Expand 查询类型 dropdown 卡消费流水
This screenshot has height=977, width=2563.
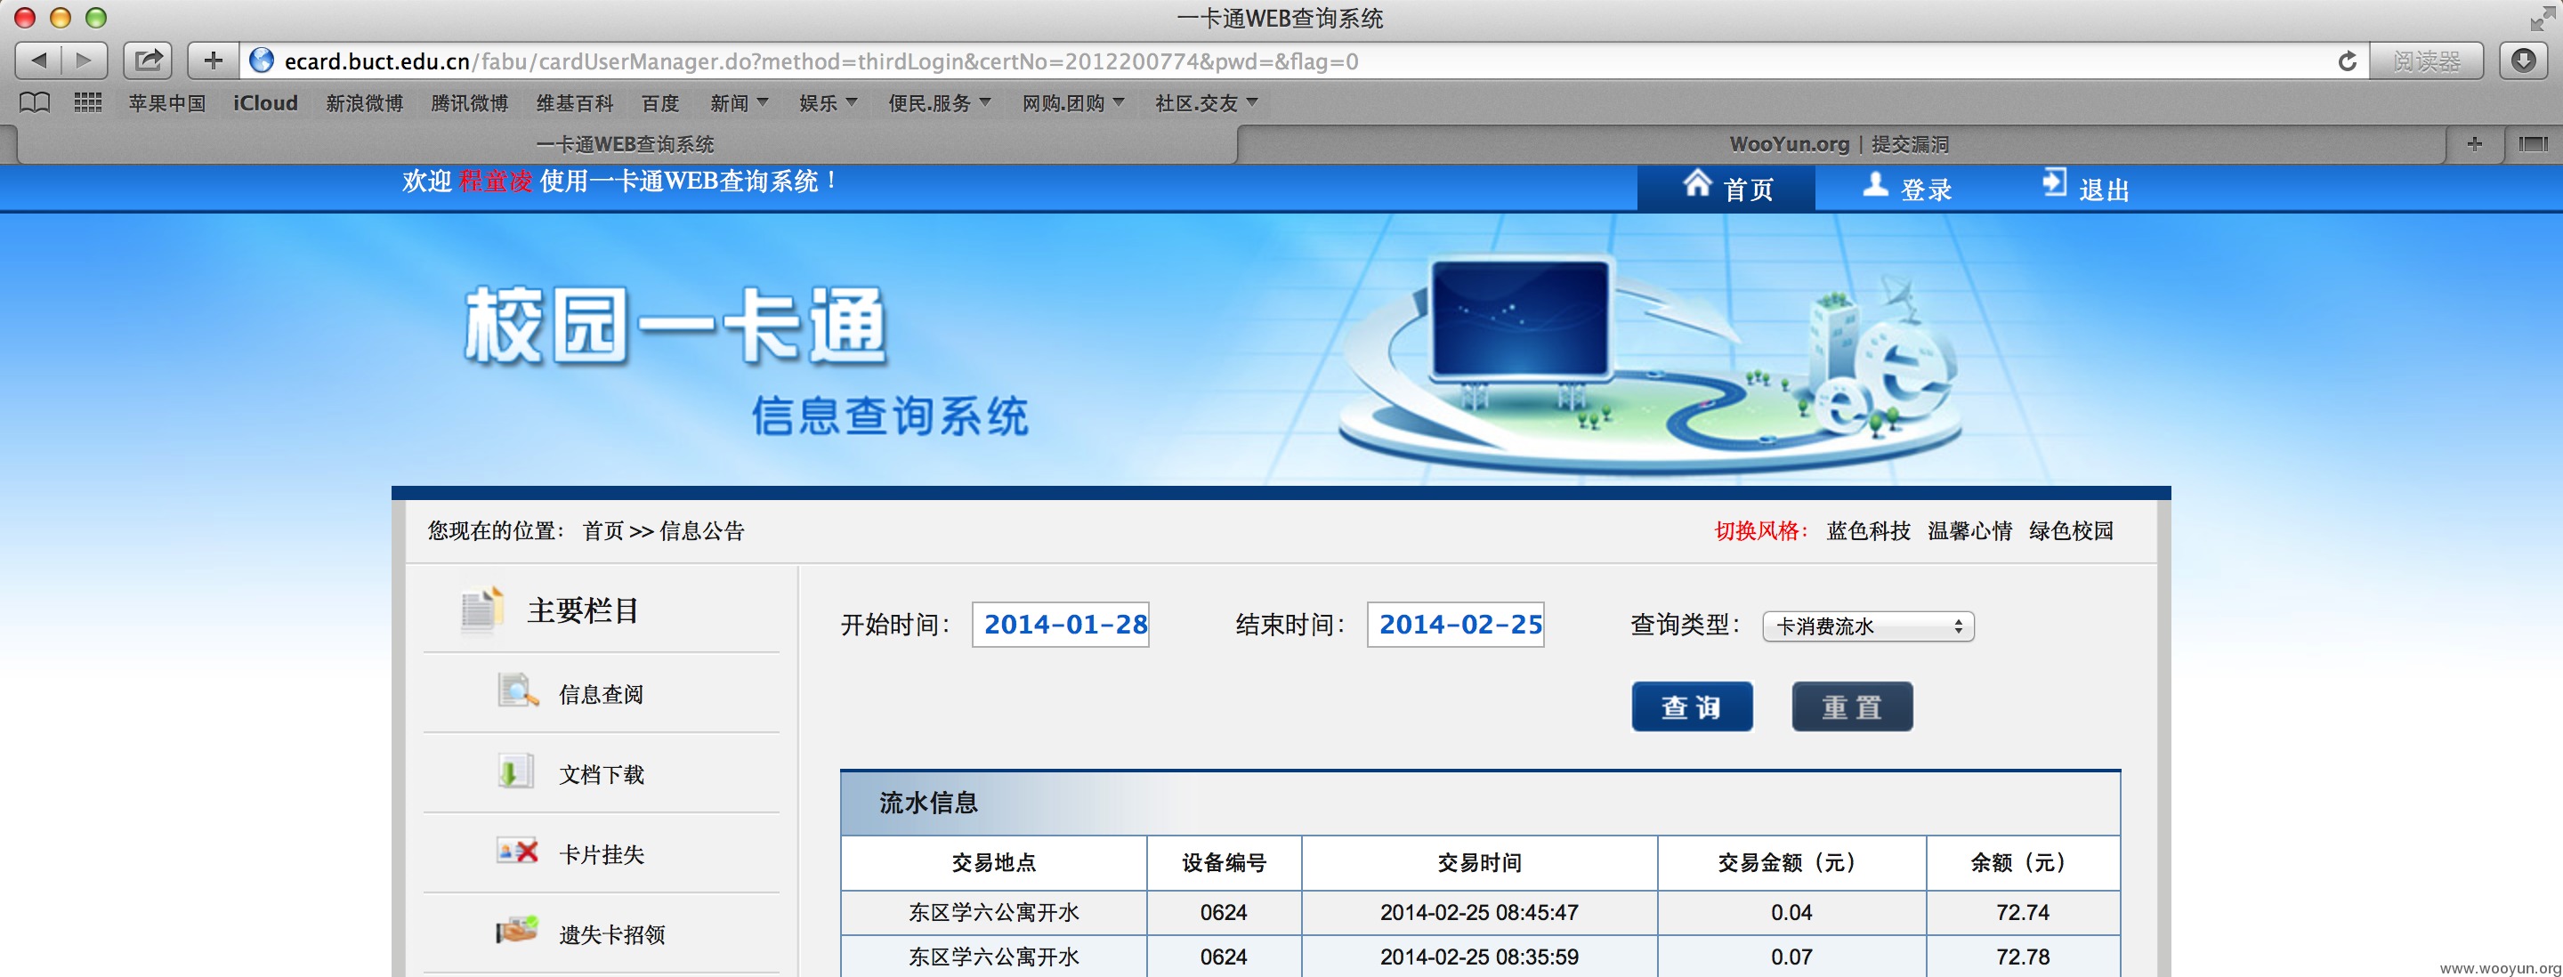point(1868,626)
